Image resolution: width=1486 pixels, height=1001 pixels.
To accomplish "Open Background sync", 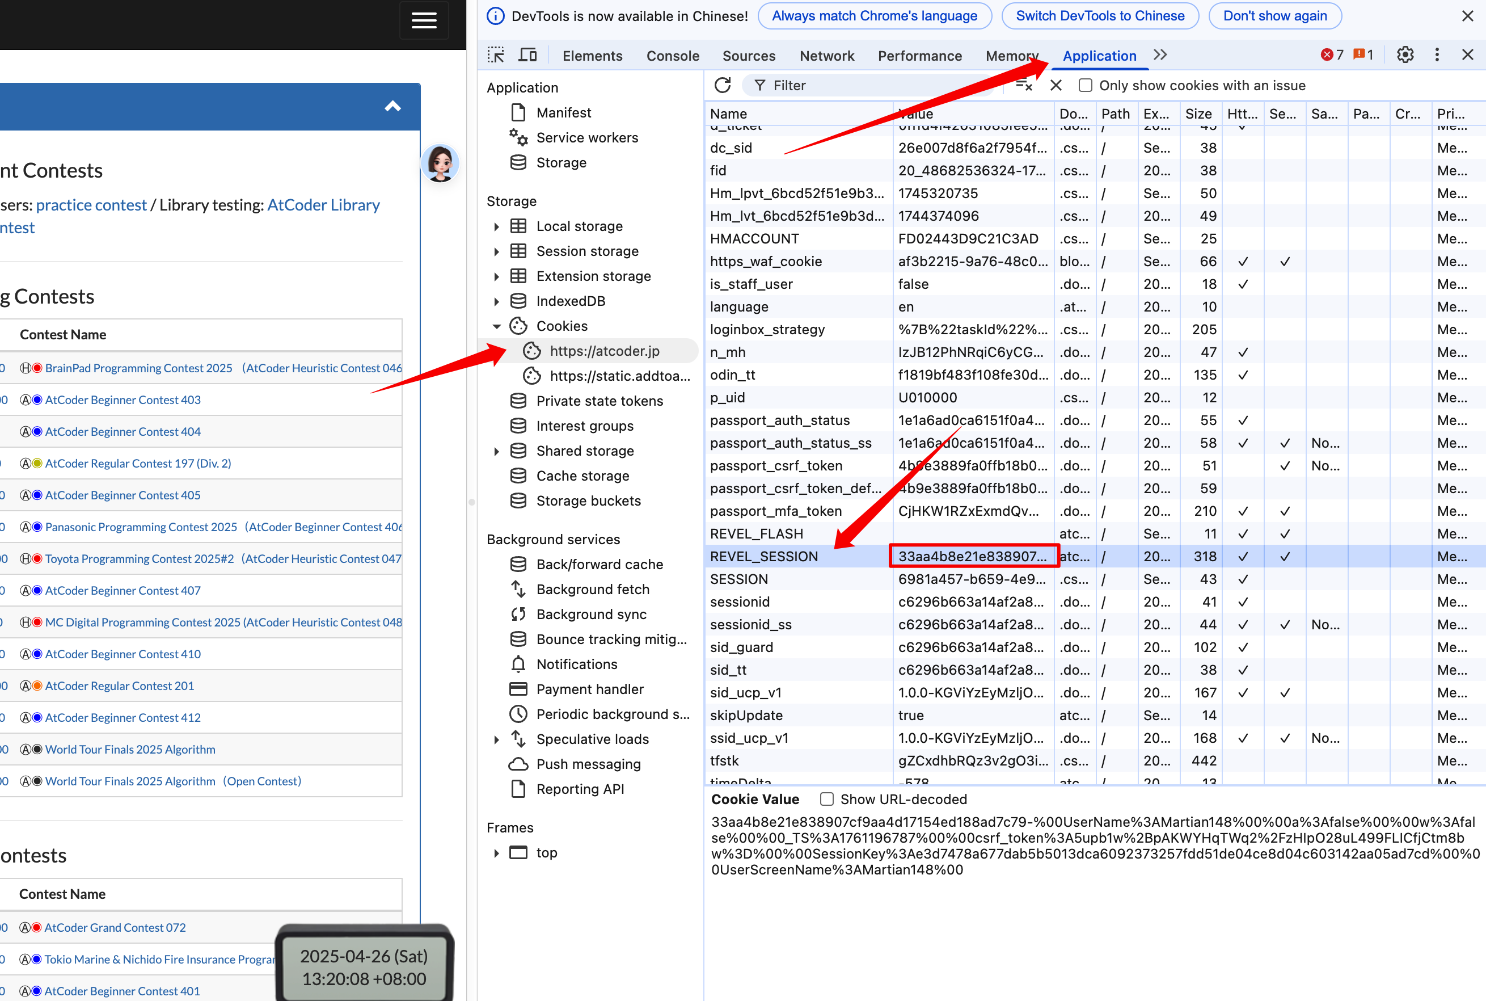I will tap(591, 615).
